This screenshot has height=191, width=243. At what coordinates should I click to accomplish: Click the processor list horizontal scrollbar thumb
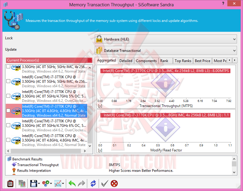pyautogui.click(x=46, y=151)
